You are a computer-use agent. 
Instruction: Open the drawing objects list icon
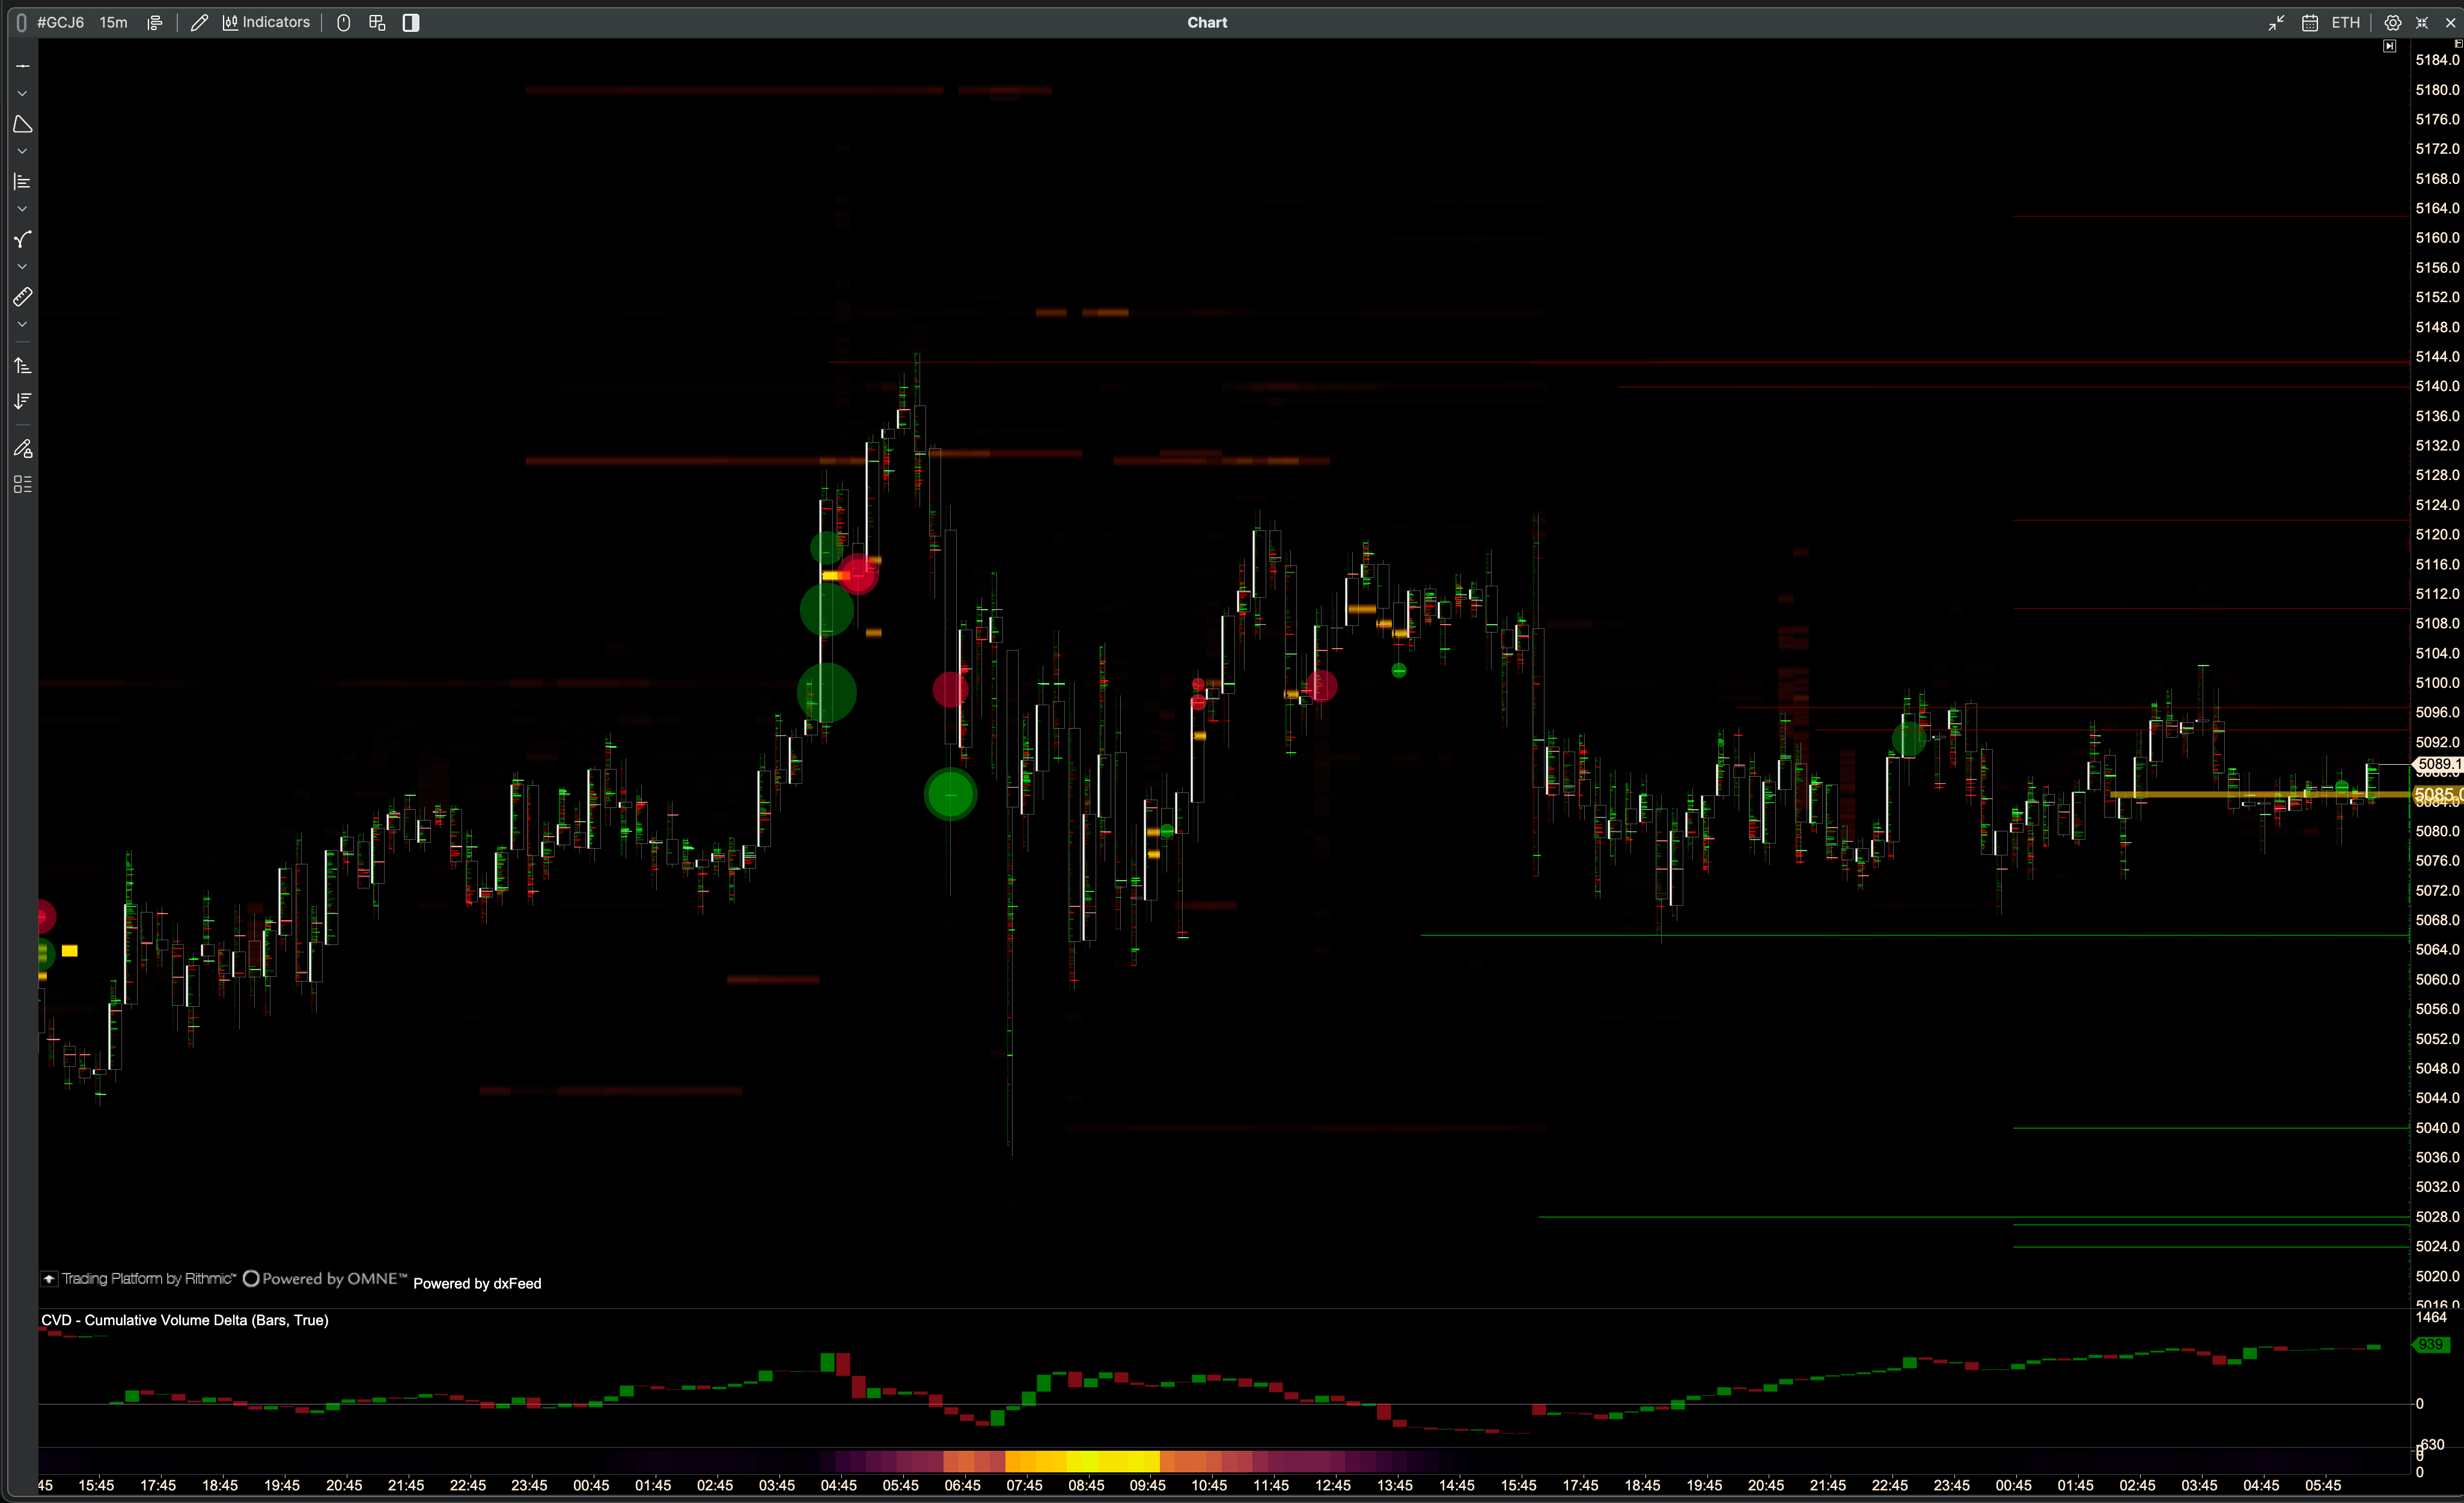[x=22, y=485]
